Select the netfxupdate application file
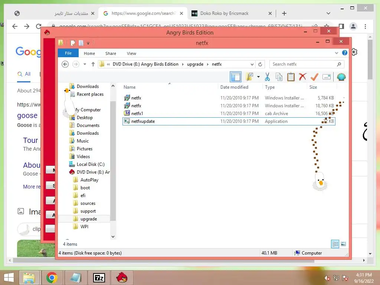Image resolution: width=380 pixels, height=285 pixels. click(229, 121)
